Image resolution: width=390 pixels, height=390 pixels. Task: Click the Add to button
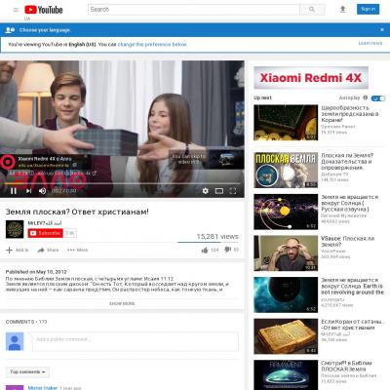point(18,250)
